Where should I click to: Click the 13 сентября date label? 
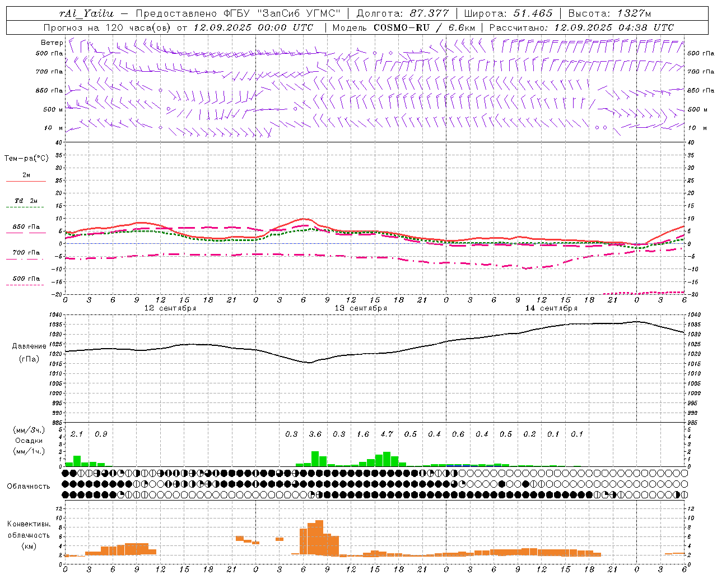(x=361, y=308)
